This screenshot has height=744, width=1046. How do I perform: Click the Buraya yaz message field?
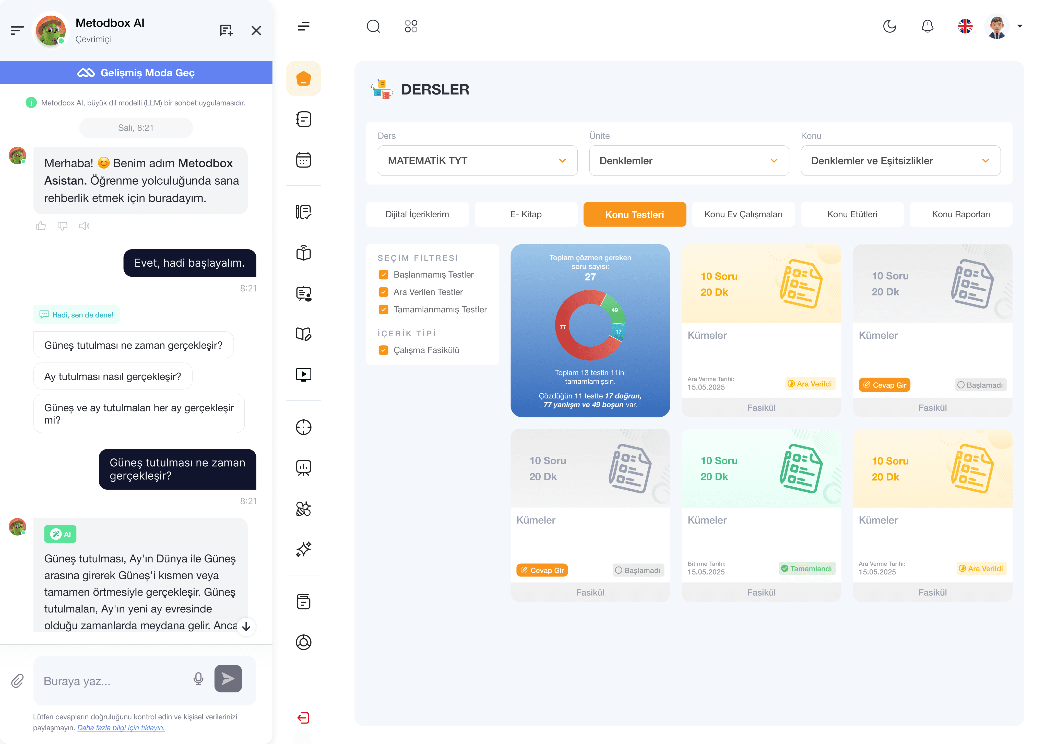(112, 681)
